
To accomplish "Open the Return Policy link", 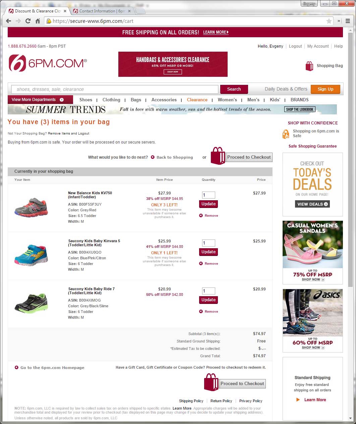I will click(221, 401).
